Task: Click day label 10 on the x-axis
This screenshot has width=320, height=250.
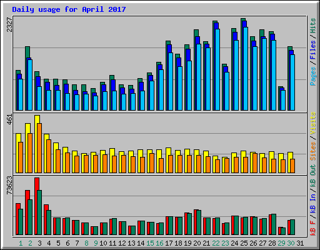Action: [103, 243]
